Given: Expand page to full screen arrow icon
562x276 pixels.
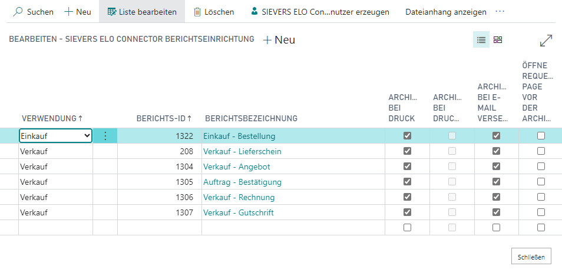Looking at the screenshot, I should [546, 41].
